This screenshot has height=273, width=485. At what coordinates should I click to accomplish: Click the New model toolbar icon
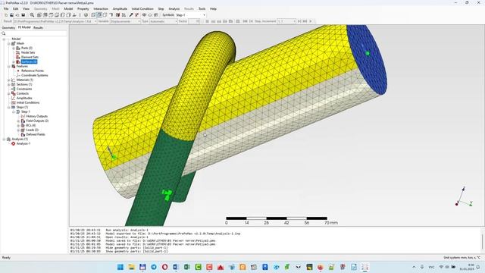pos(6,15)
